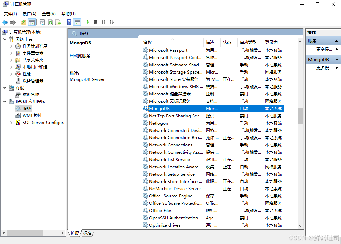Select WMI 控件 in the tree
Image resolution: width=341 pixels, height=244 pixels.
(32, 116)
